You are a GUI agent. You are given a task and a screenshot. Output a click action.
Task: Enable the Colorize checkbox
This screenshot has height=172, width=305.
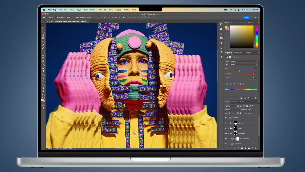pos(238,84)
